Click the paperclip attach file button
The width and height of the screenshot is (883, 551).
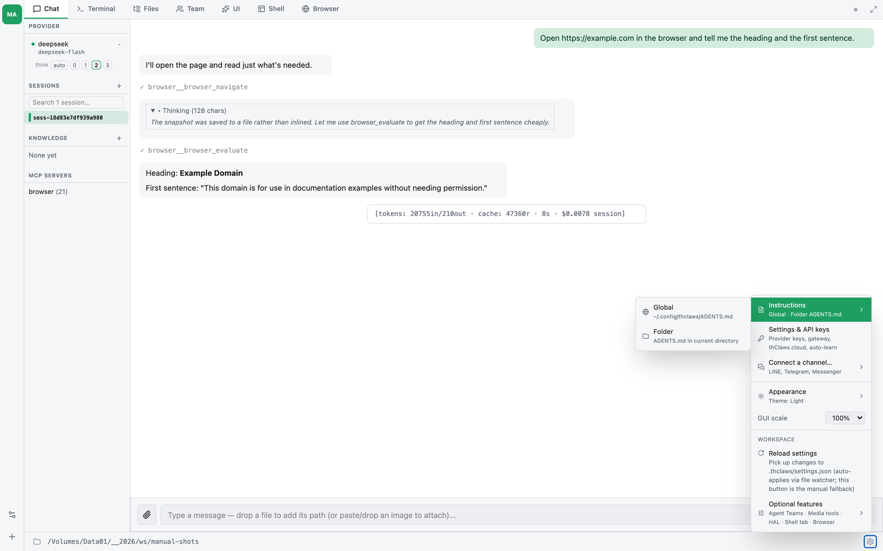tap(147, 515)
